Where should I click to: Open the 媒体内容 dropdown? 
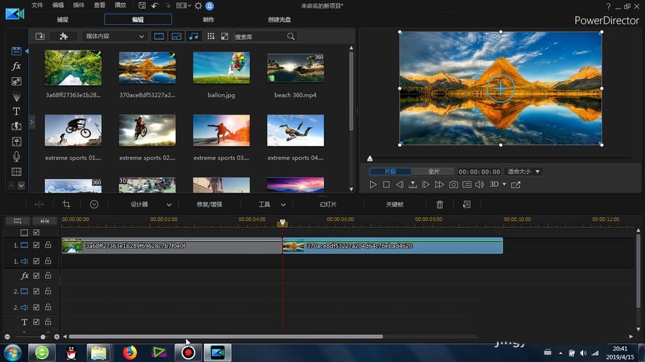pos(114,37)
